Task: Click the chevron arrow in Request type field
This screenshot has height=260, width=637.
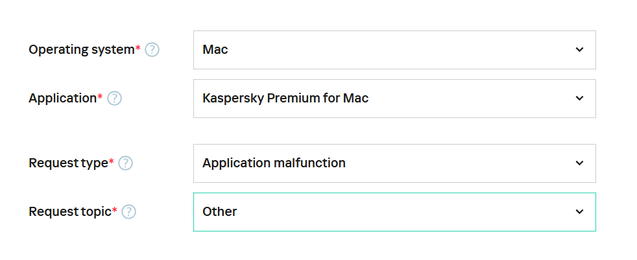Action: click(579, 163)
